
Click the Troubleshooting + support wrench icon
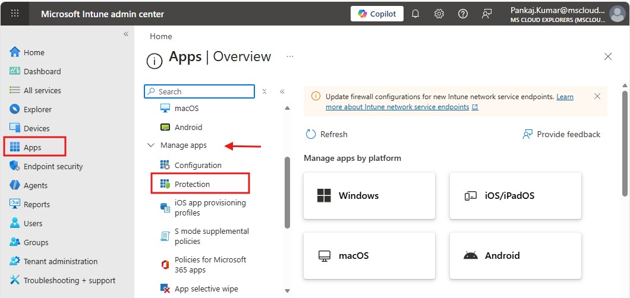click(14, 280)
